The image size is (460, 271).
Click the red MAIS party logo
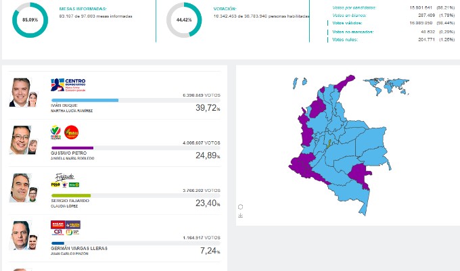click(x=71, y=132)
